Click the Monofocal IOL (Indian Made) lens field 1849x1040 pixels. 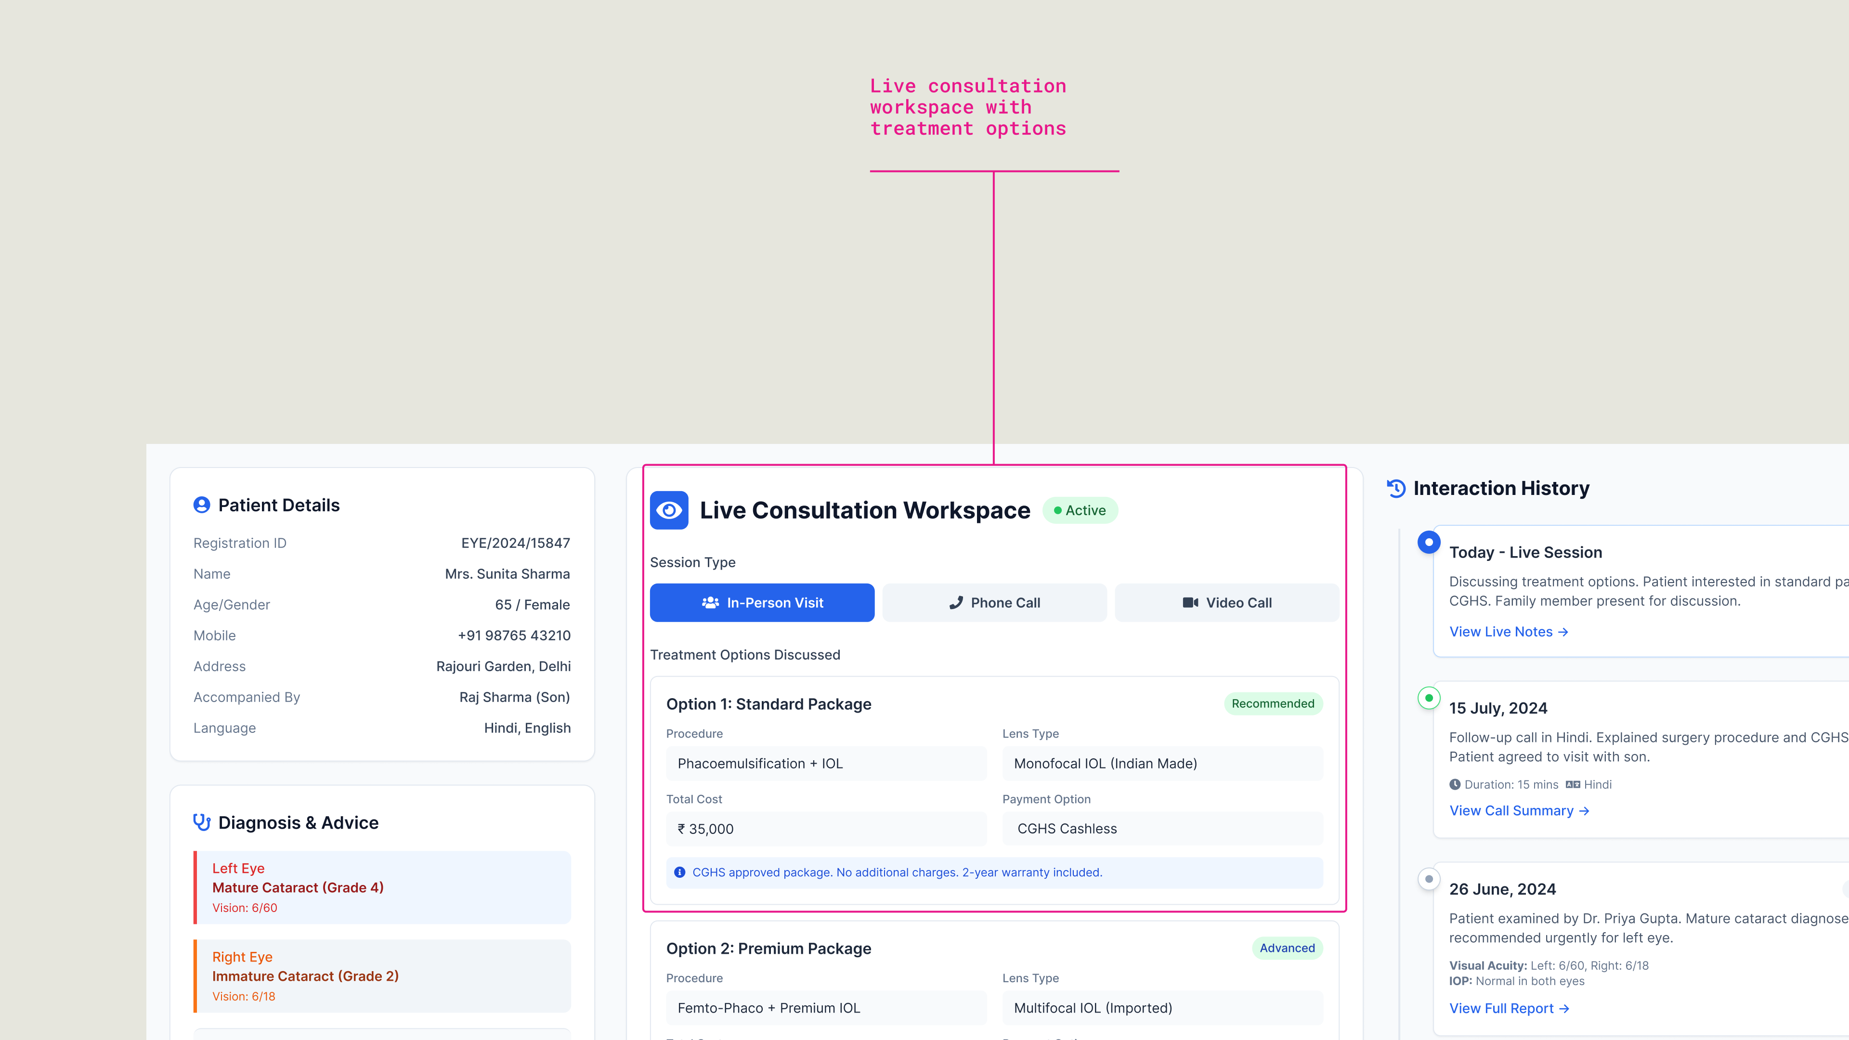[1163, 764]
